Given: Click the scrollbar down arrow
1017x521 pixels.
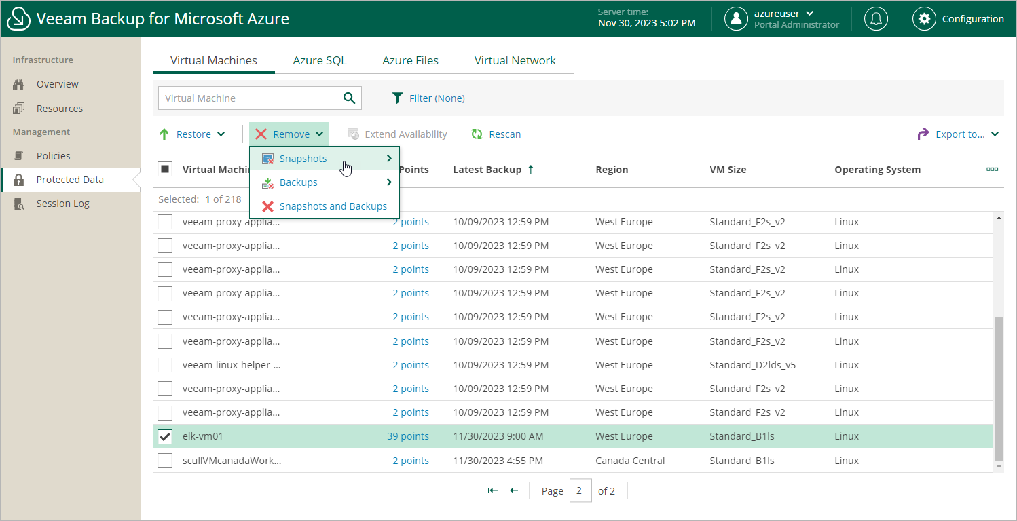Looking at the screenshot, I should coord(998,467).
